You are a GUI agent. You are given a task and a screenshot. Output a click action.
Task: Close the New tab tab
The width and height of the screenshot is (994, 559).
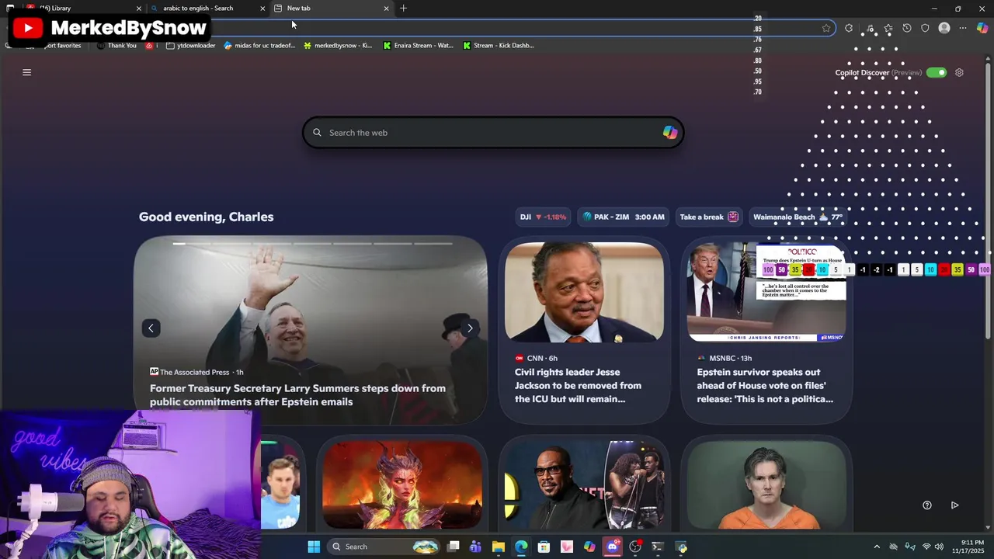pos(386,9)
